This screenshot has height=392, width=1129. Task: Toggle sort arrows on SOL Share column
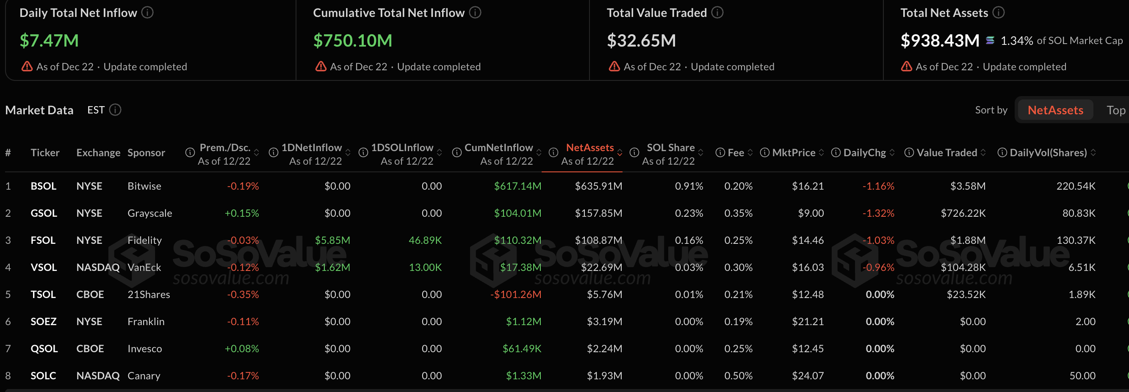(700, 152)
